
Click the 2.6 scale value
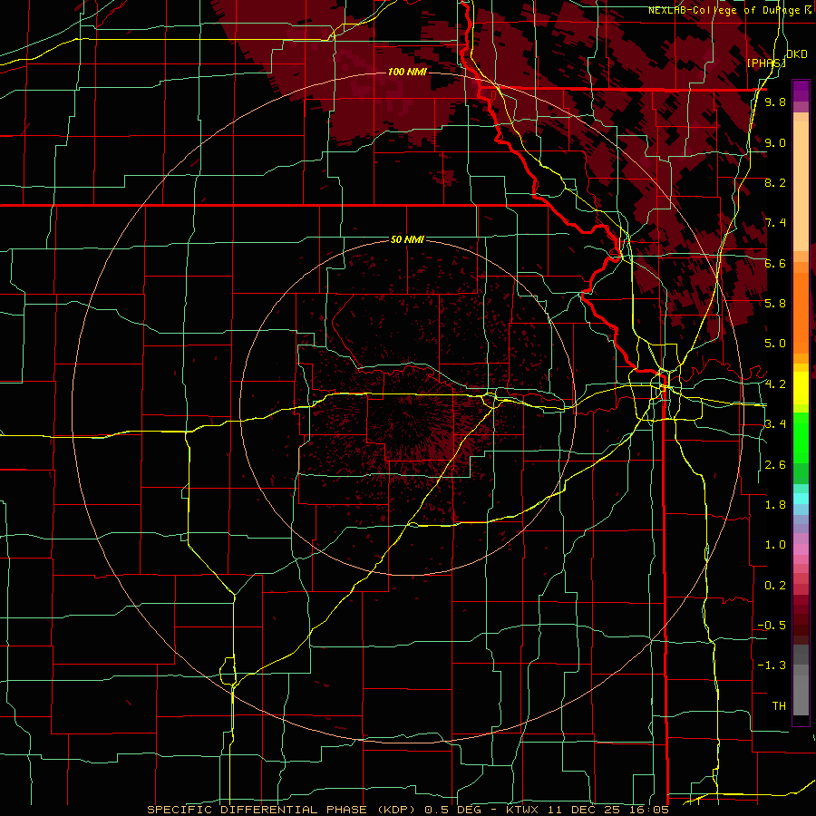775,464
